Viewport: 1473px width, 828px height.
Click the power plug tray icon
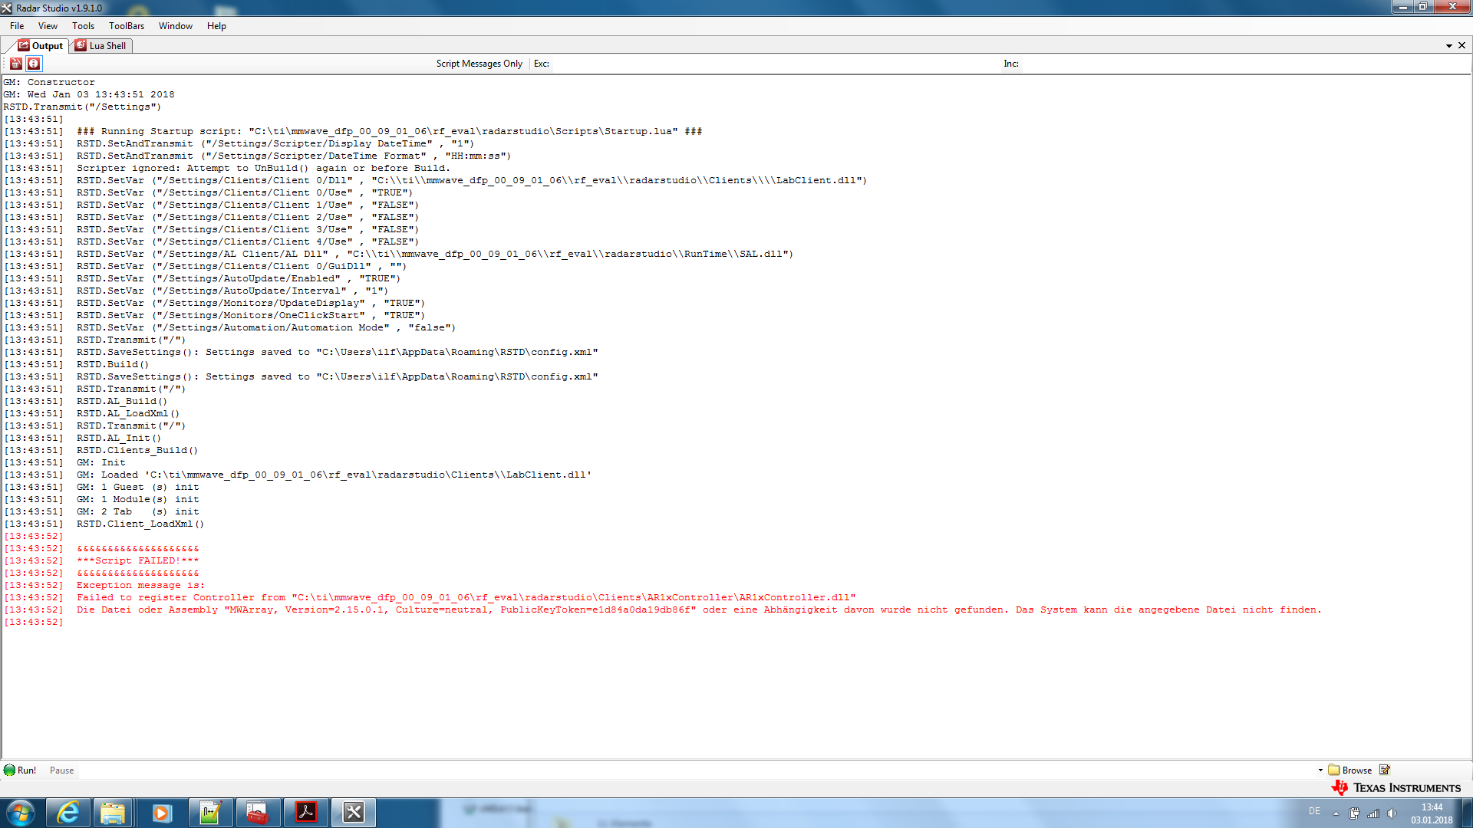click(1354, 813)
